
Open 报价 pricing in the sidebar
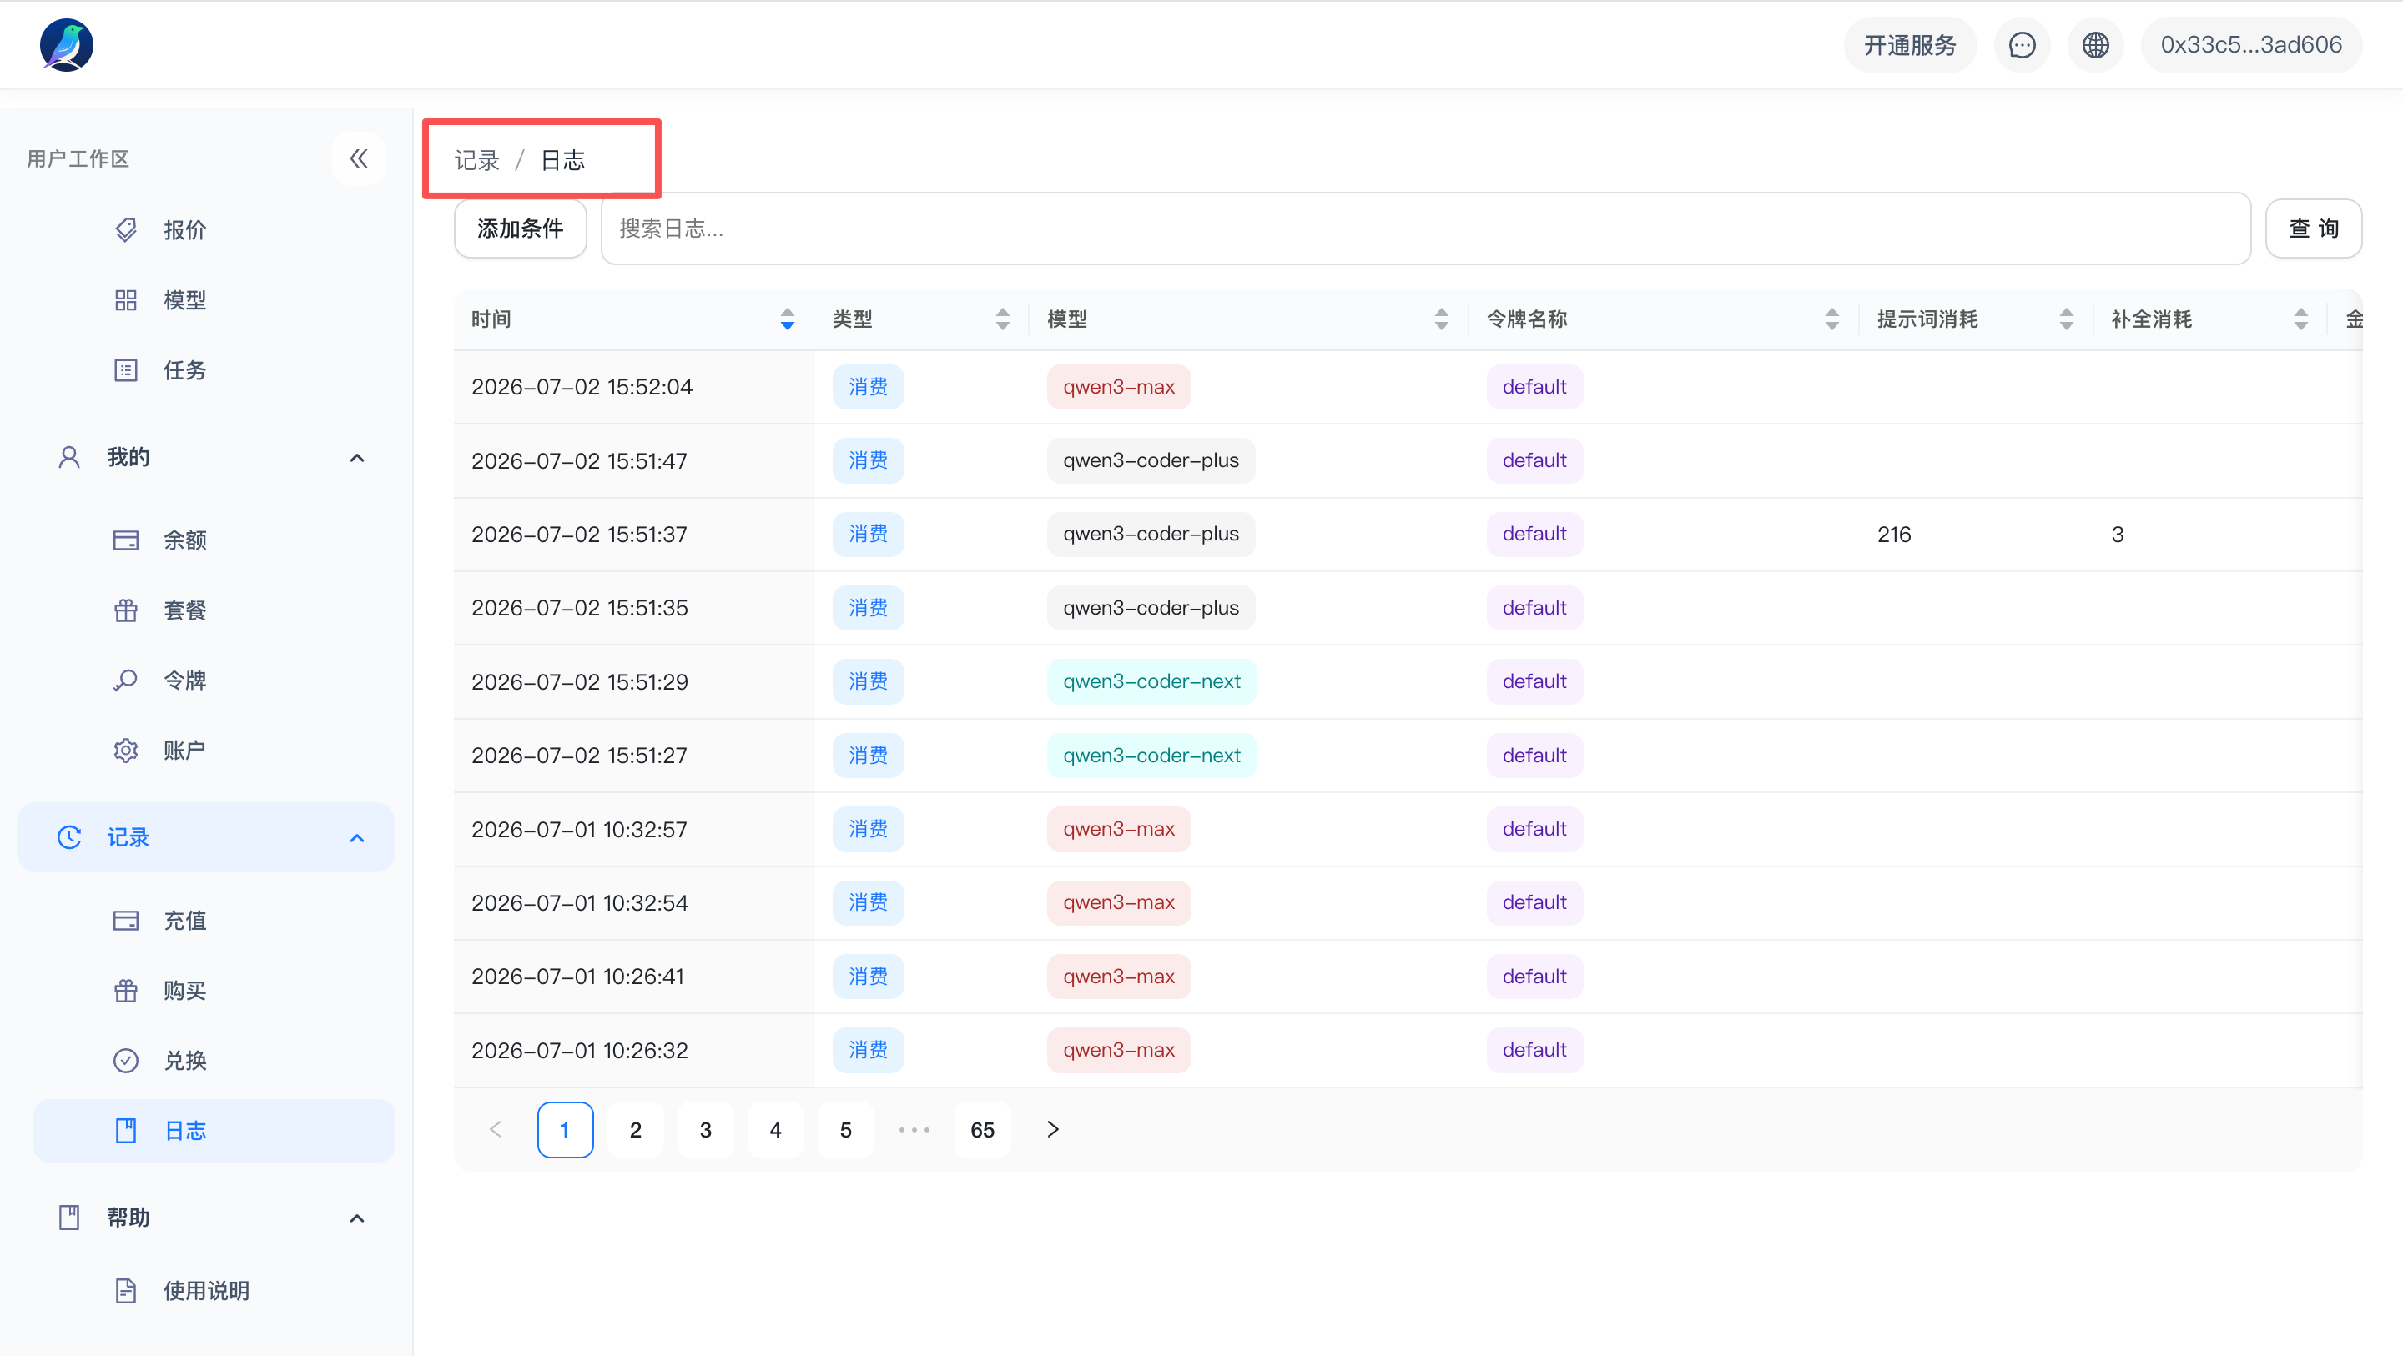pyautogui.click(x=184, y=229)
